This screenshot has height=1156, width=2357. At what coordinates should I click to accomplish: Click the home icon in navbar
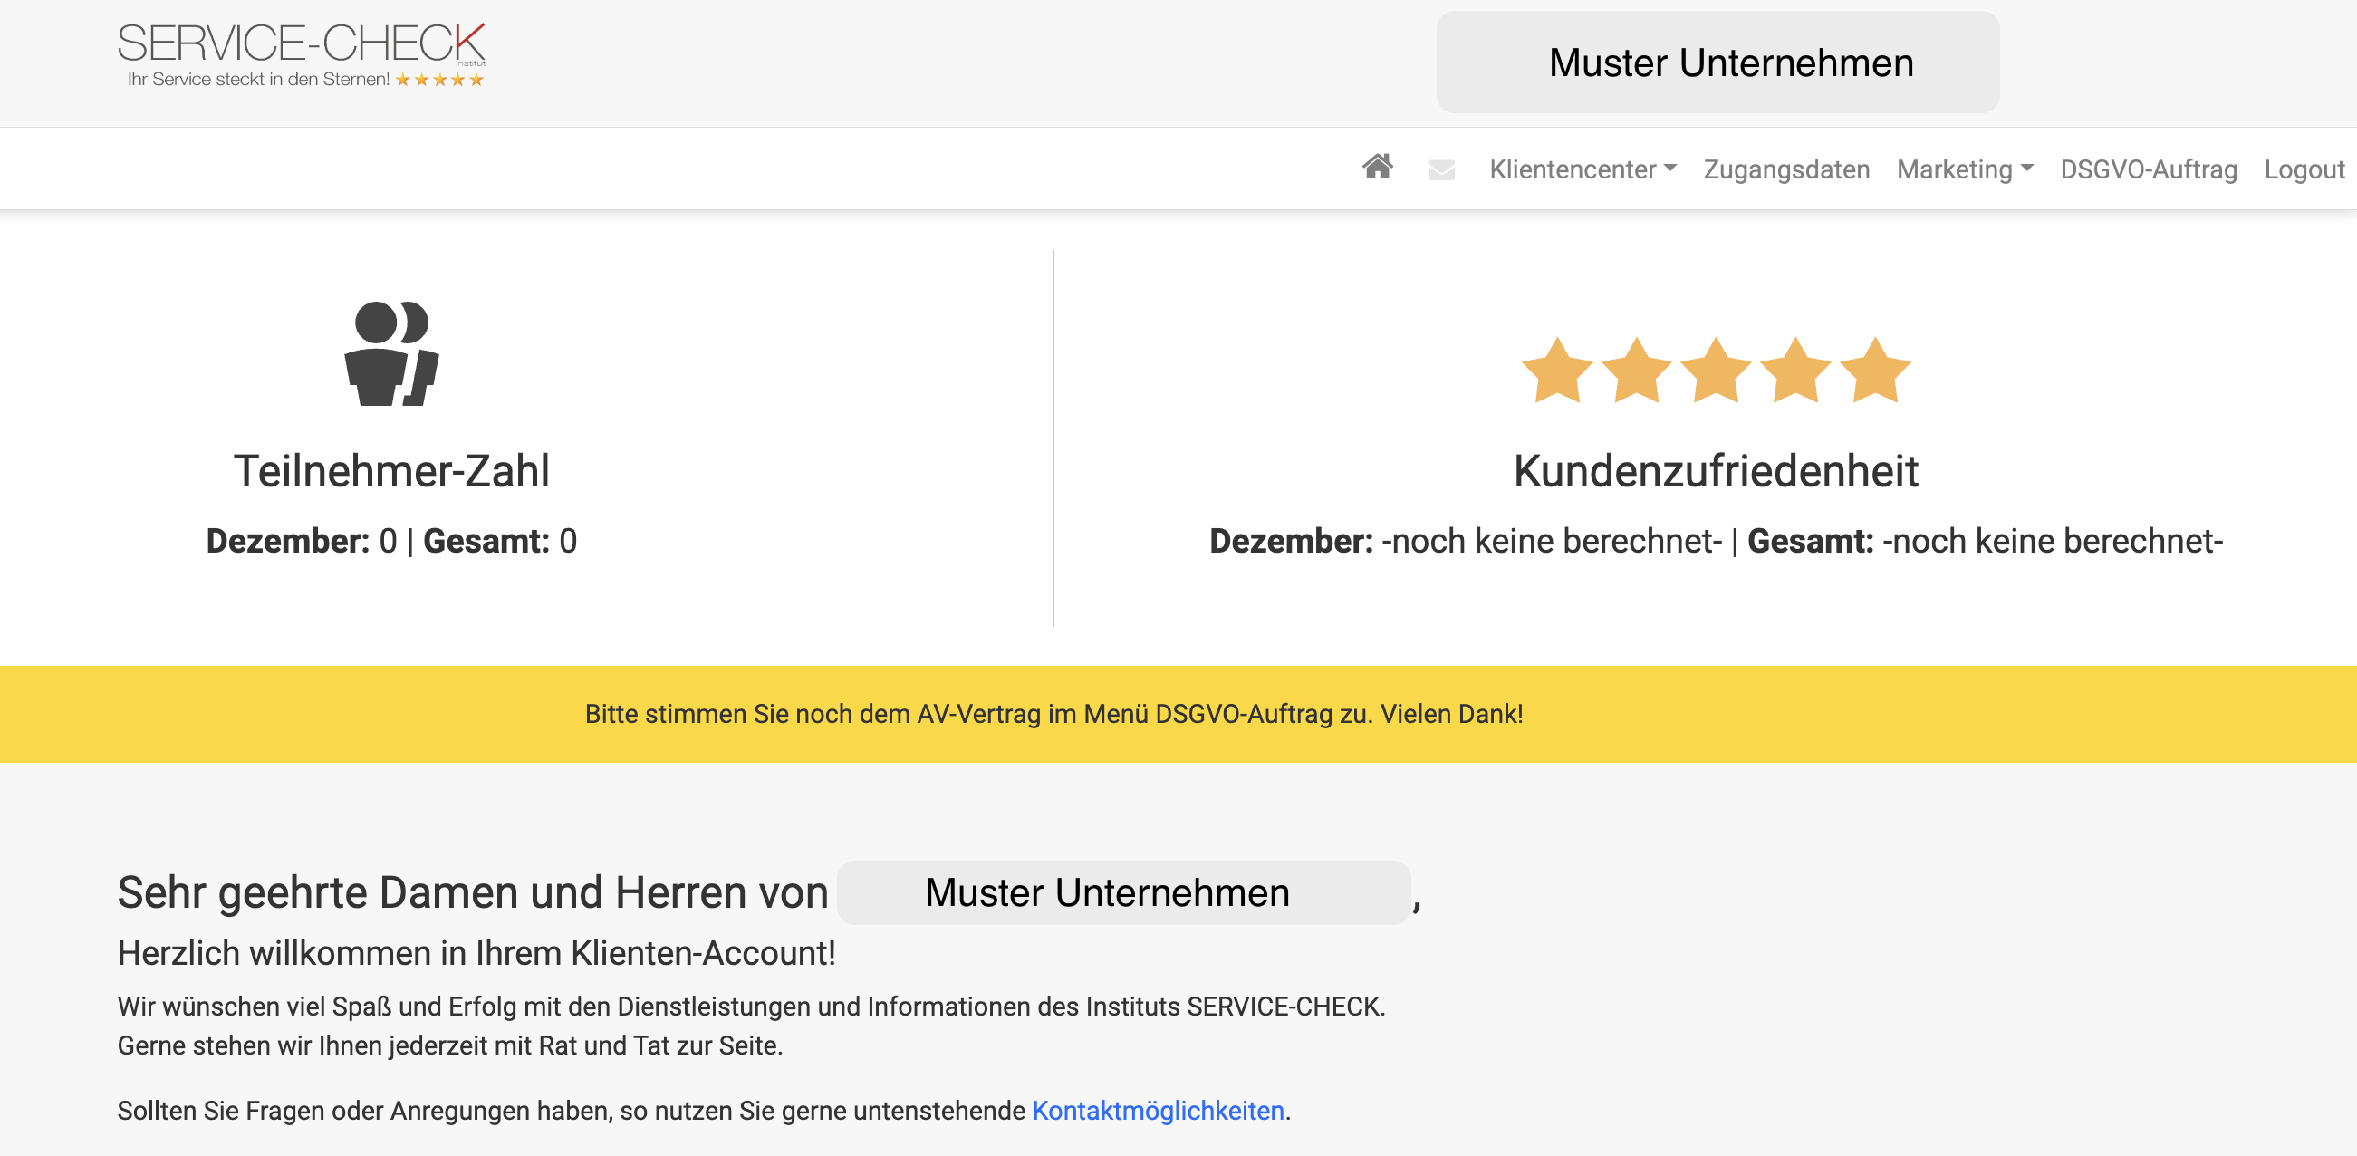click(x=1377, y=168)
